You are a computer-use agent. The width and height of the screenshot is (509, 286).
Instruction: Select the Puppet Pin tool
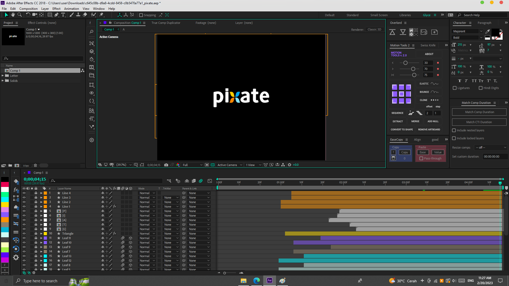(101, 15)
